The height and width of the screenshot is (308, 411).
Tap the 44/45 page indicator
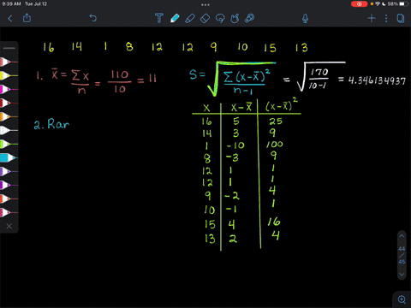(x=402, y=255)
